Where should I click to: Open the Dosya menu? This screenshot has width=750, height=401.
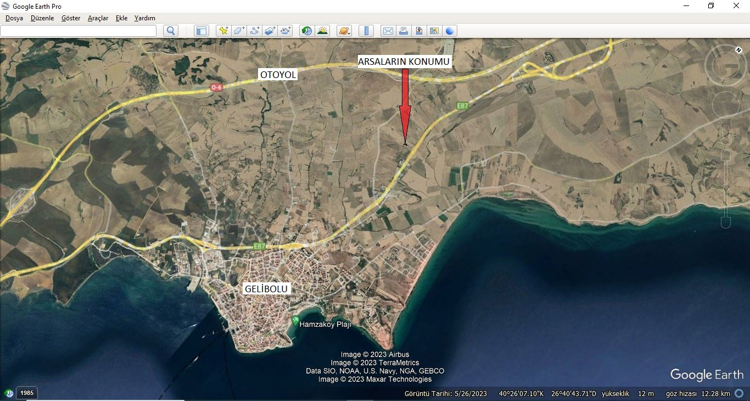[x=14, y=18]
